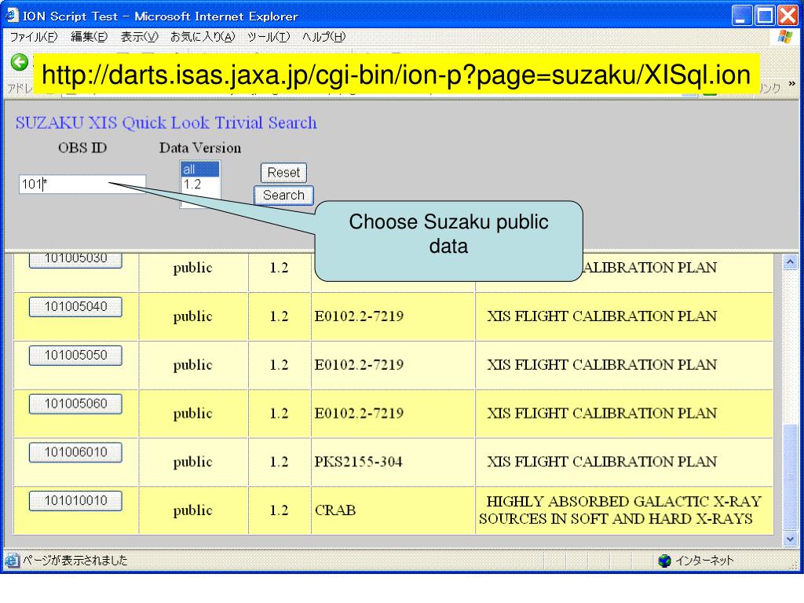Click the green Back navigation arrow
Image resolution: width=804 pixels, height=603 pixels.
tap(20, 62)
